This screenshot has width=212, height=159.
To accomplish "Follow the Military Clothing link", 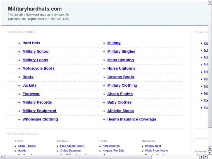I will click(x=122, y=85).
